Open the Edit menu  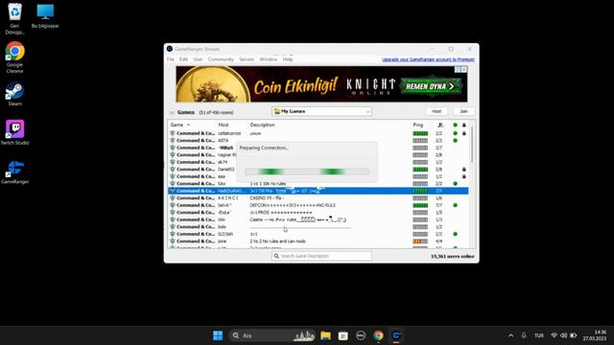pos(183,59)
